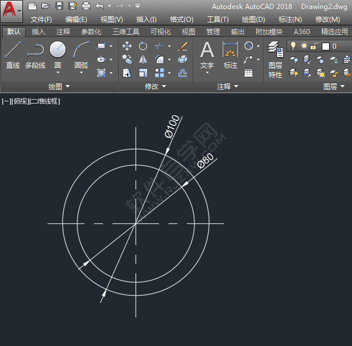
Task: Click the [二维线框] visual style label
Action: pyautogui.click(x=45, y=101)
